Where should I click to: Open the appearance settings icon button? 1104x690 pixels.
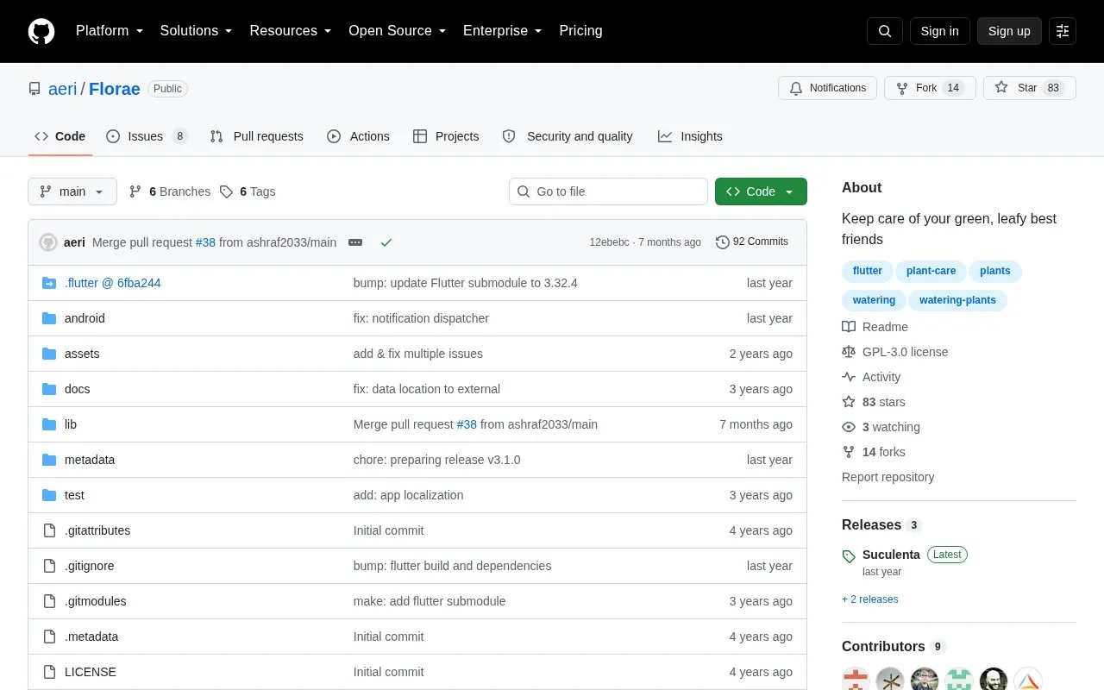point(1063,31)
